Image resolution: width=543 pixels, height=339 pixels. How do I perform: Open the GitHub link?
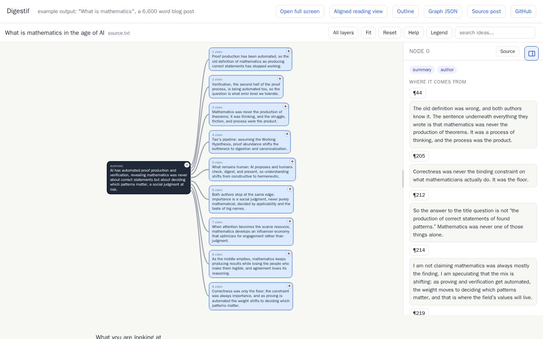point(523,11)
